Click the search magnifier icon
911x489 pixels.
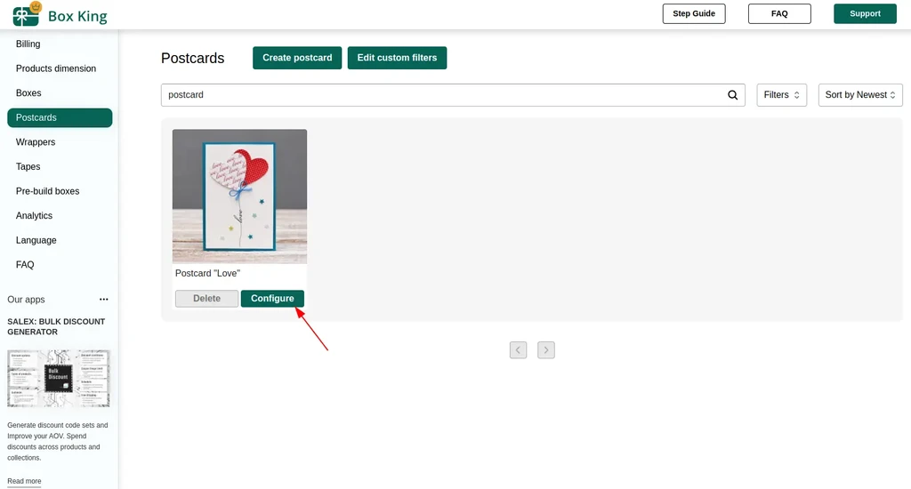[733, 95]
